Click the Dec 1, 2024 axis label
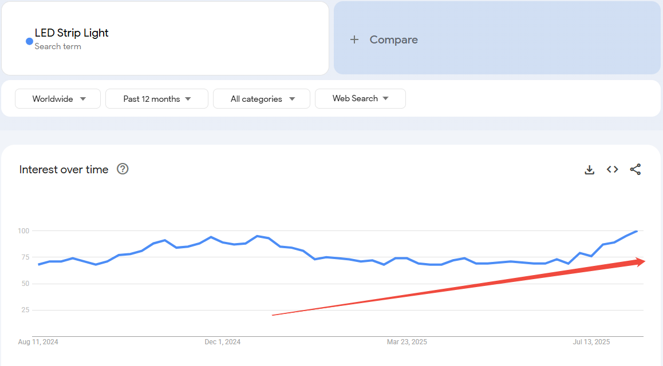 (x=222, y=342)
